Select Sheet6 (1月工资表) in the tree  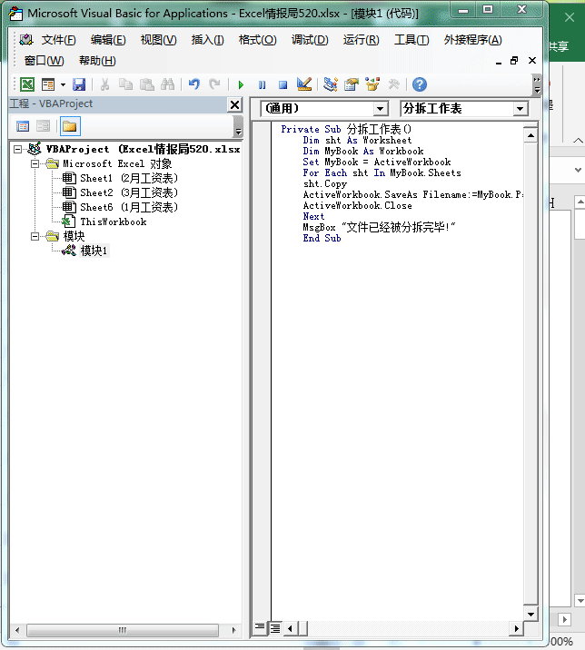(129, 207)
